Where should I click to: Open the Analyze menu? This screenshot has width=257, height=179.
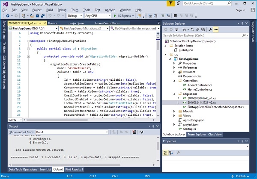tap(111, 9)
